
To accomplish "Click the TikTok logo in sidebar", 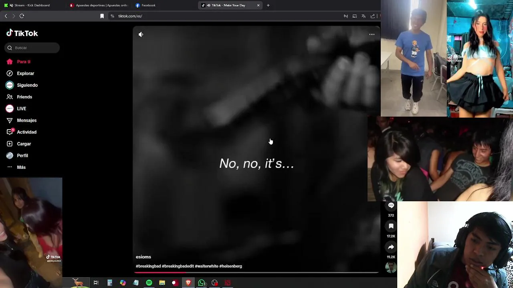I will (x=22, y=33).
